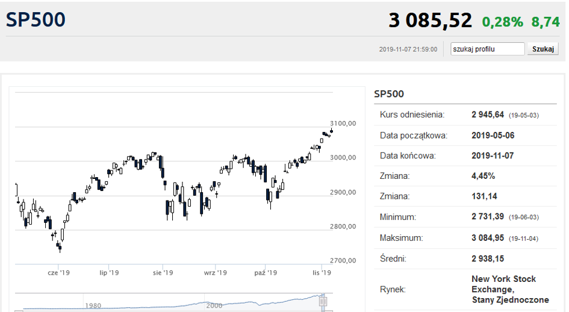Image resolution: width=569 pixels, height=312 pixels.
Task: Click the "cze '19" axis label
Action: [x=58, y=273]
